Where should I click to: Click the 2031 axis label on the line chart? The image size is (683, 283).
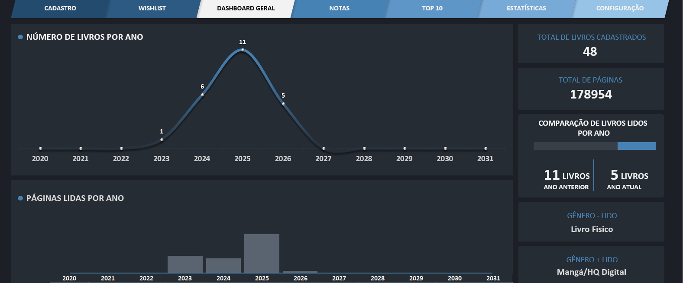(x=486, y=159)
